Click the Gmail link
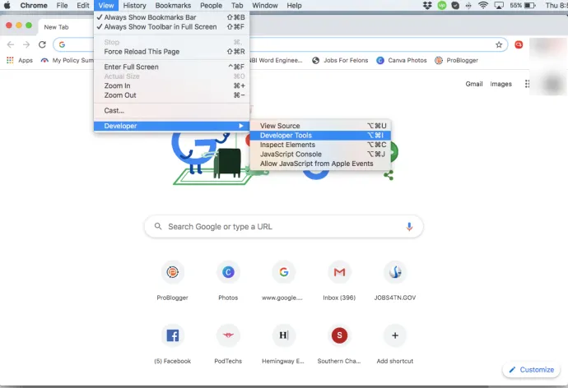 click(x=474, y=84)
